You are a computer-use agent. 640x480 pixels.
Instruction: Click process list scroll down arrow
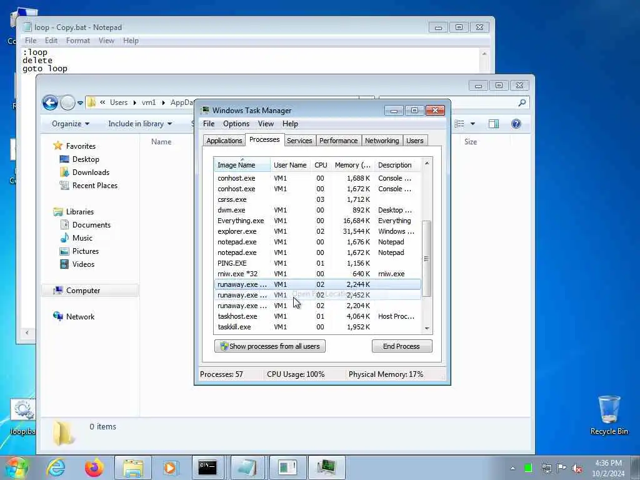pos(427,328)
